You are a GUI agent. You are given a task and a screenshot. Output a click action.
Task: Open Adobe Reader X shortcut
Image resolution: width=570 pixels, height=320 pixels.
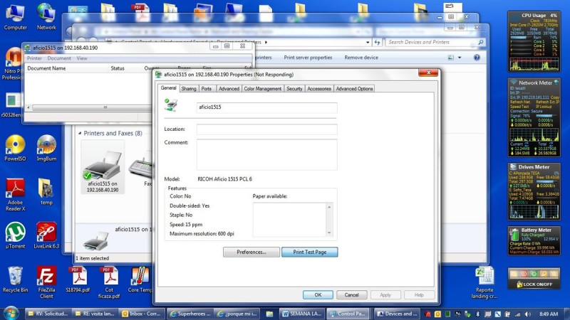15,195
